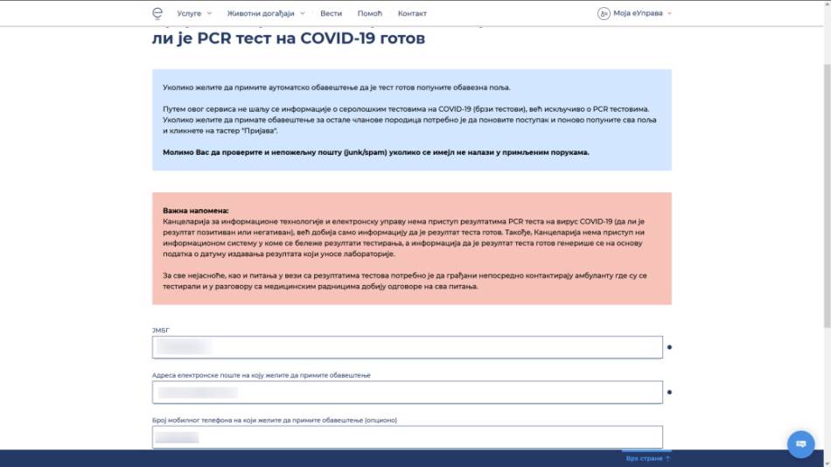
Task: Click the ЈМБГ field label
Action: click(x=161, y=331)
